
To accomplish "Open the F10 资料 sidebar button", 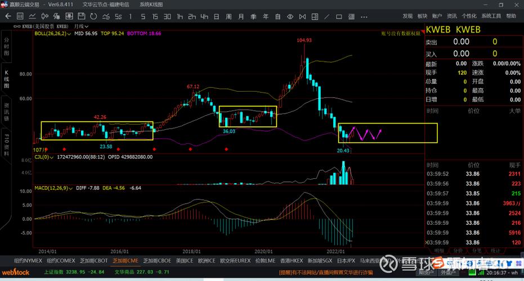I will tap(7, 146).
